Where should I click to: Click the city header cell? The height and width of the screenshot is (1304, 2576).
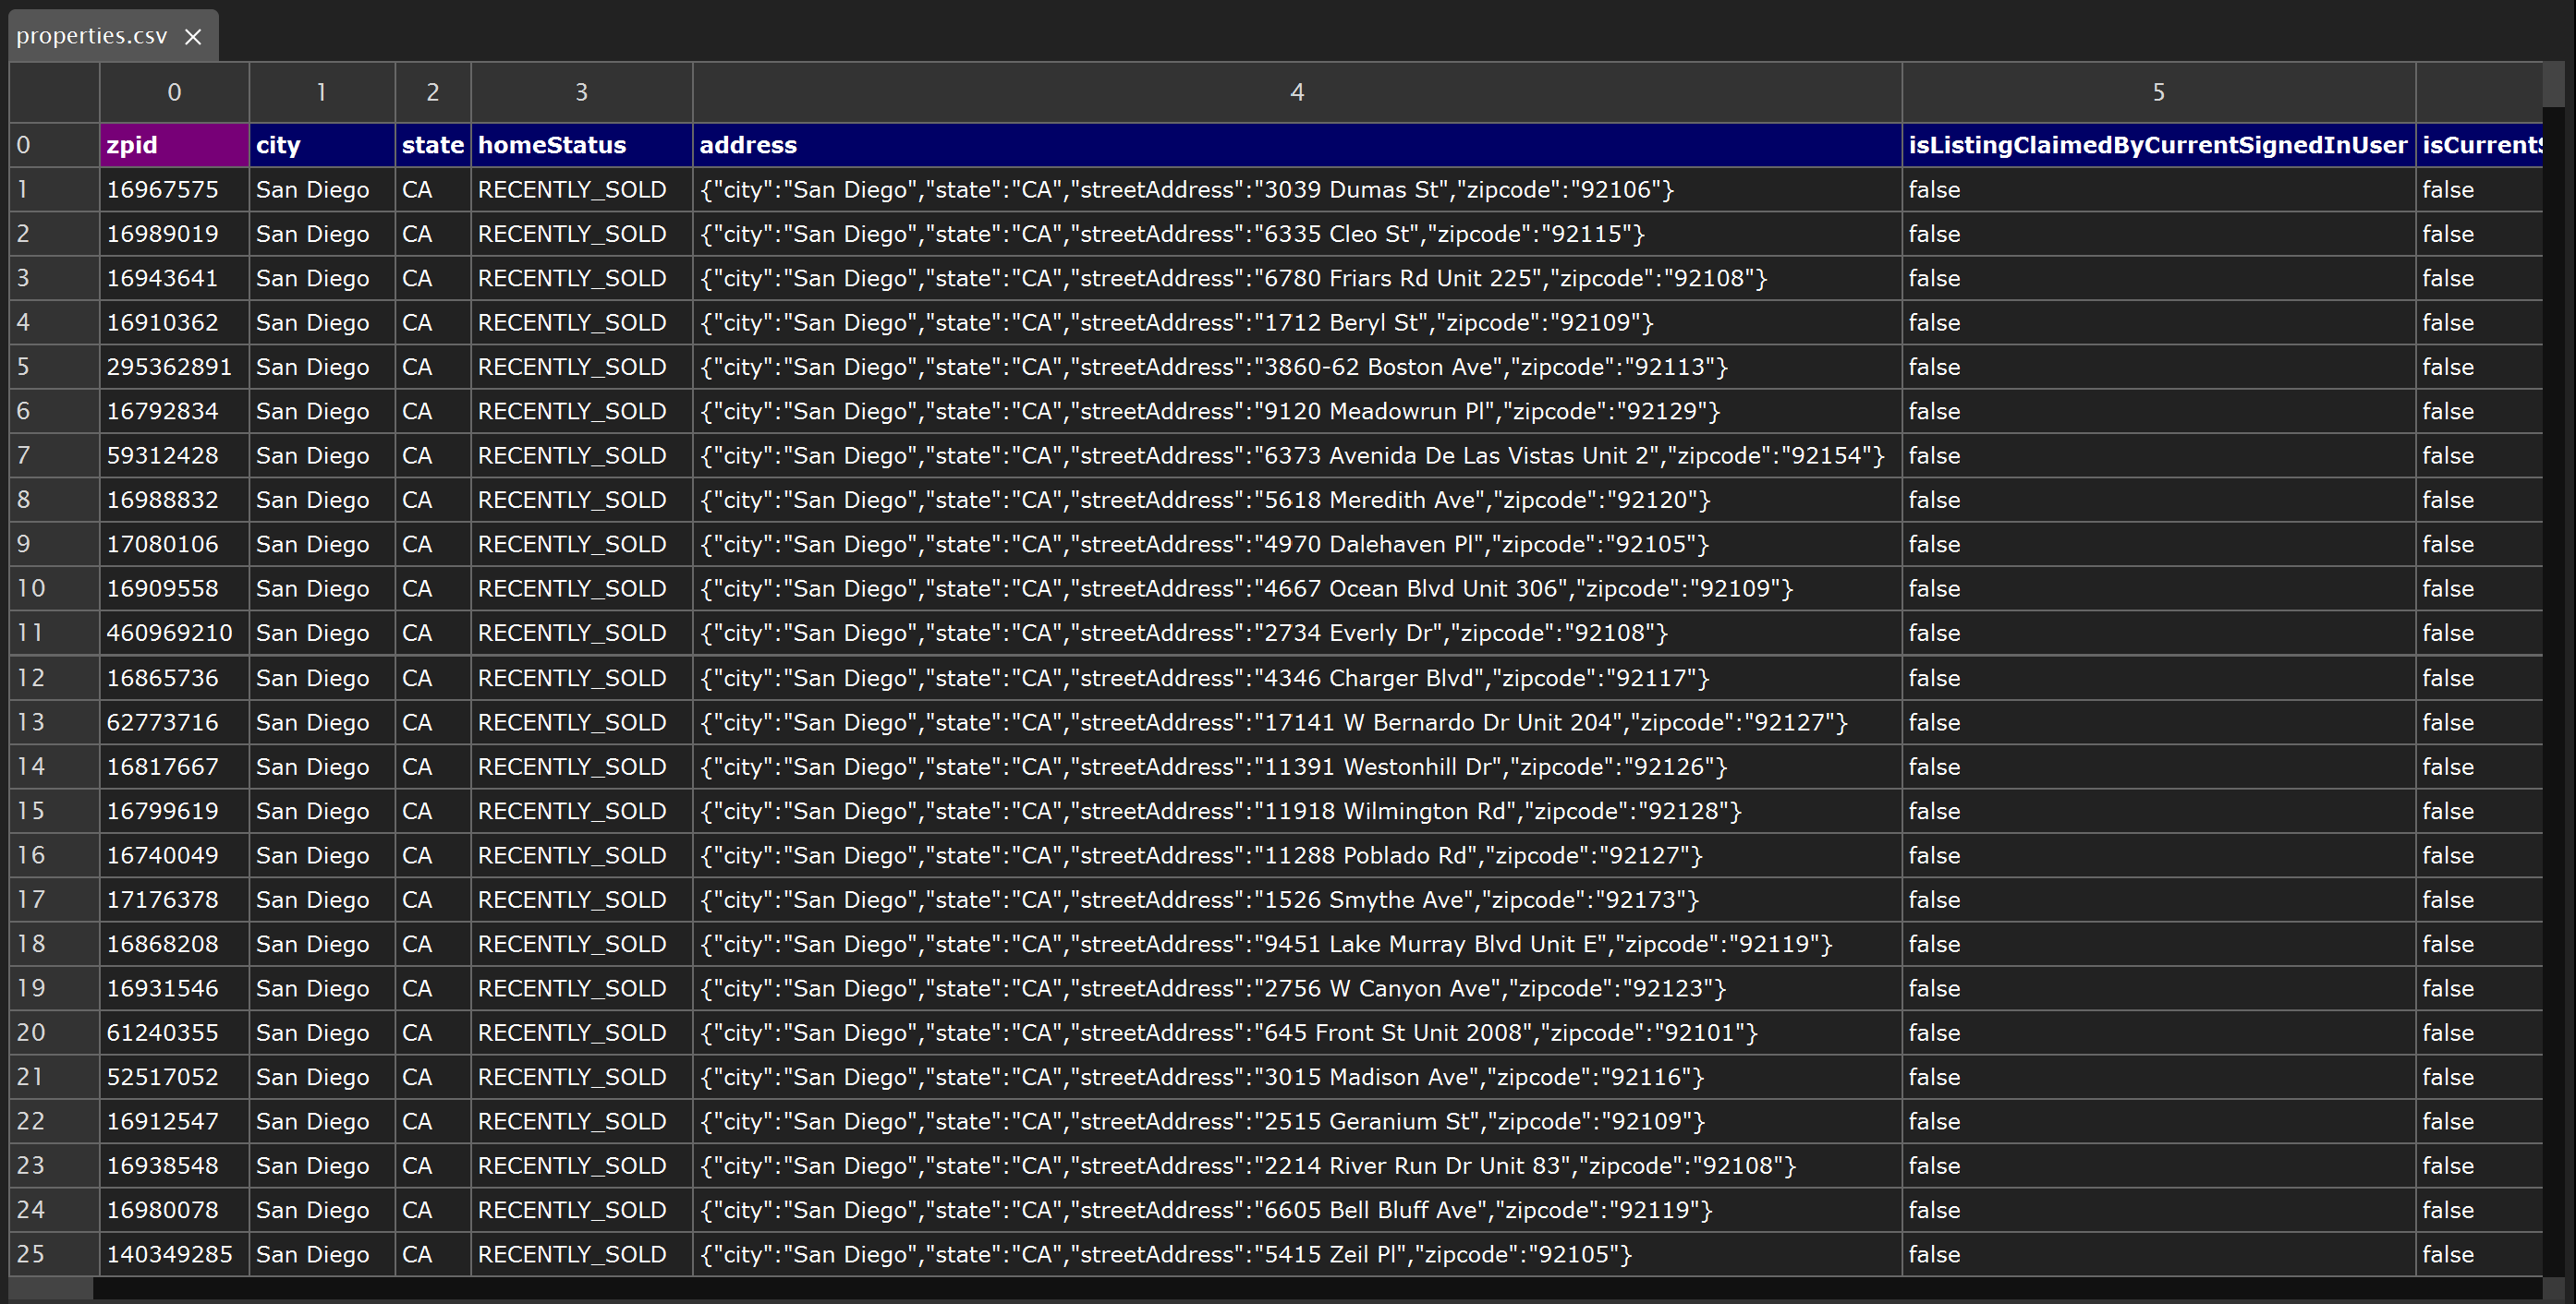point(321,145)
